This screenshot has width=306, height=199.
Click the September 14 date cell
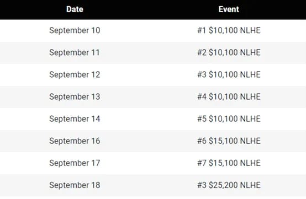tap(75, 119)
